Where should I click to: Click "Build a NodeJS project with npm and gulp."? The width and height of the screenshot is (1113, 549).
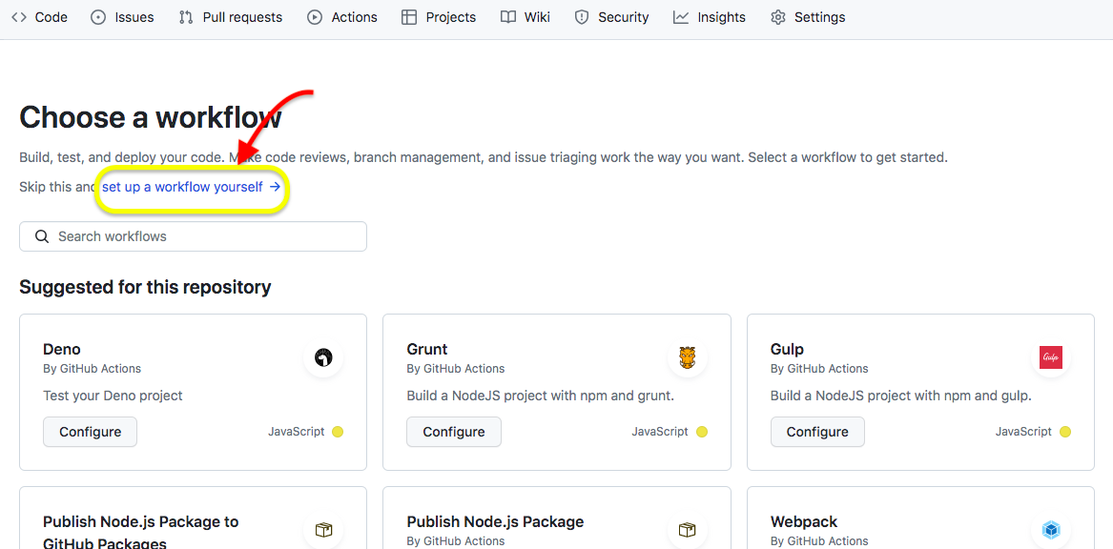pyautogui.click(x=901, y=396)
